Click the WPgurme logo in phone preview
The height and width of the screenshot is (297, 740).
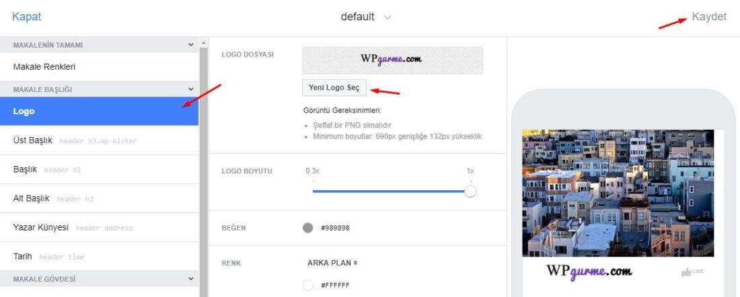[589, 271]
